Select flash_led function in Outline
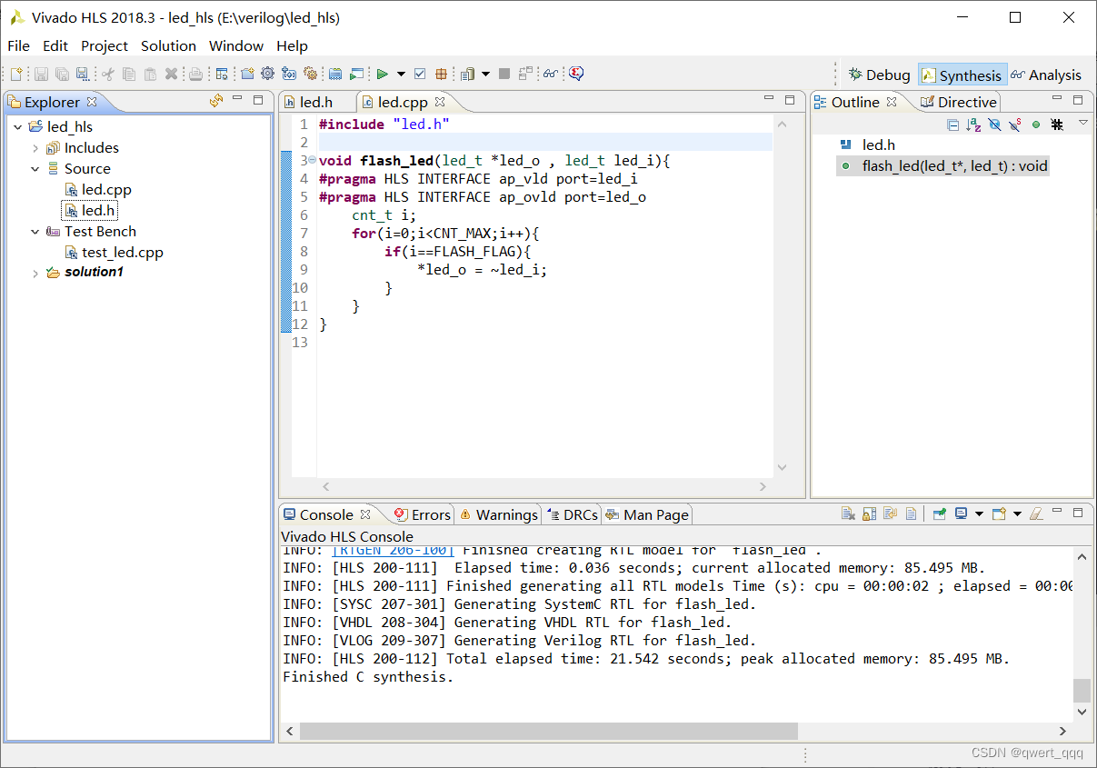The width and height of the screenshot is (1097, 768). (944, 166)
